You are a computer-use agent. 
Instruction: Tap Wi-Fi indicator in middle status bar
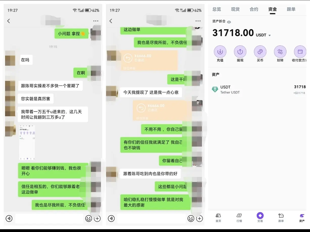pos(177,10)
